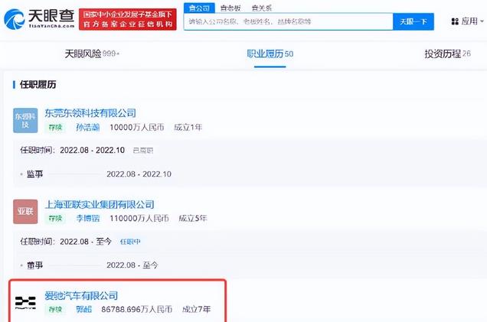The height and width of the screenshot is (322, 487).
Task: Click the 999+ count beside 天眼风险
Action: click(111, 54)
